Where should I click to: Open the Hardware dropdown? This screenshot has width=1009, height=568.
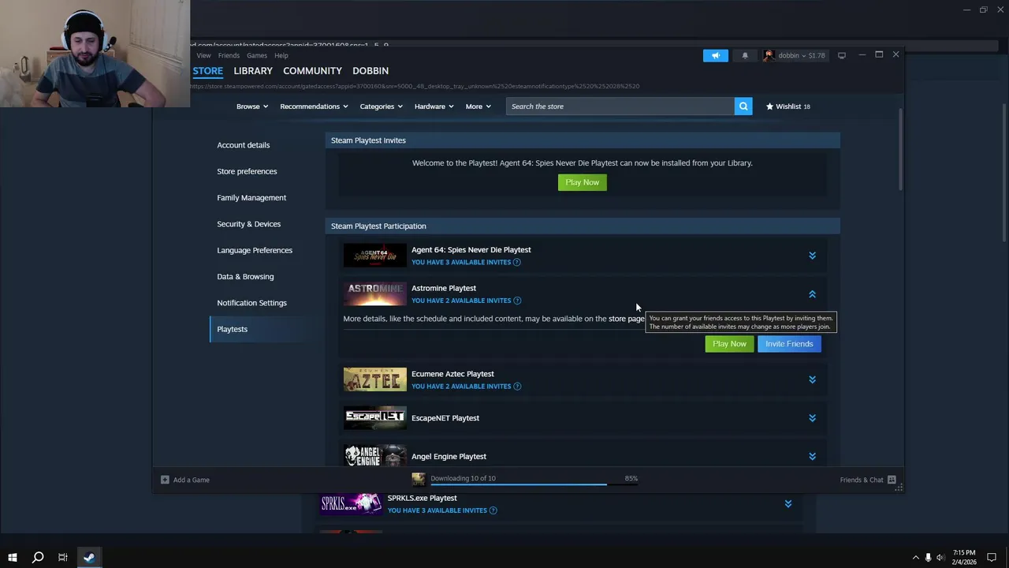[434, 106]
